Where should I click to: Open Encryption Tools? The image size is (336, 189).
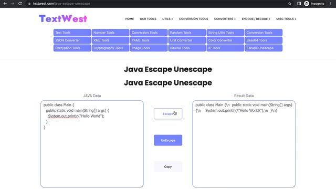[72, 48]
